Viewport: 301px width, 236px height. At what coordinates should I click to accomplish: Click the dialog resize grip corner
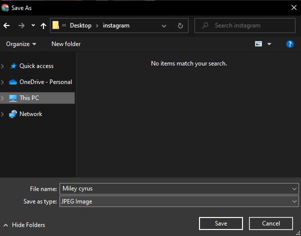pyautogui.click(x=298, y=233)
